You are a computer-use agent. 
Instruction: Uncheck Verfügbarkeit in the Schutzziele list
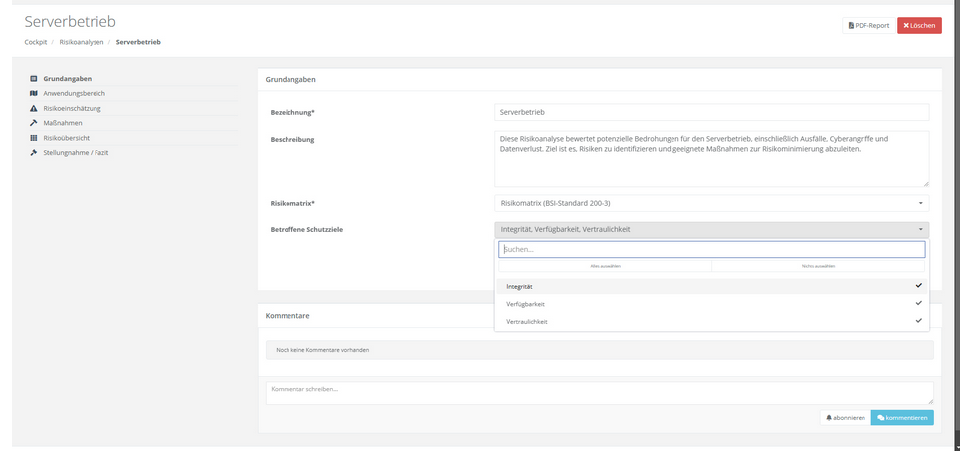coord(711,304)
